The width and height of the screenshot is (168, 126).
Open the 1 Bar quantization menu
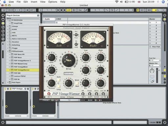point(81,10)
